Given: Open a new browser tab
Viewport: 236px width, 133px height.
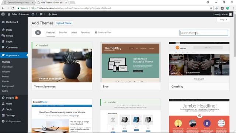Looking at the screenshot, I should point(72,3).
